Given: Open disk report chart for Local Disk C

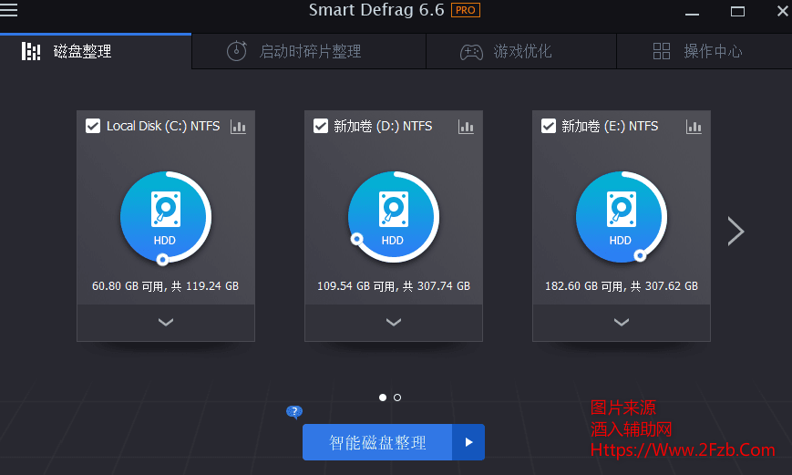Looking at the screenshot, I should [x=239, y=127].
